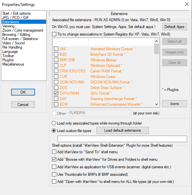This screenshot has width=192, height=195.
Task: Go to Full screen / Slideshow settings
Action: click(20, 39)
